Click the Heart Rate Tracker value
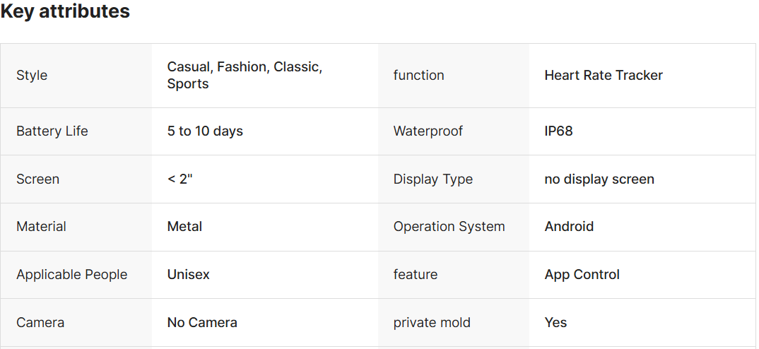Viewport: 759px width, 349px height. pyautogui.click(x=604, y=75)
